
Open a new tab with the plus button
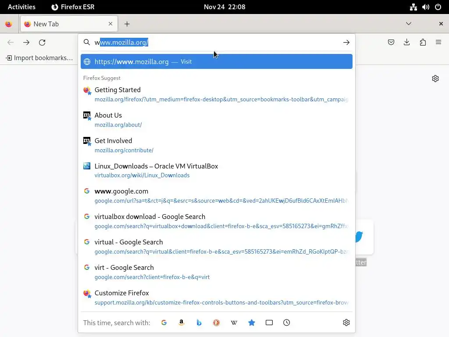[127, 24]
